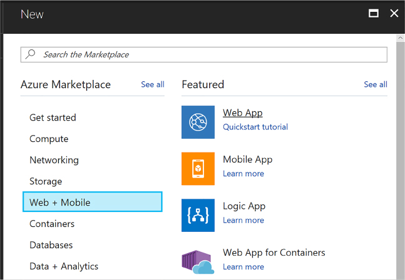This screenshot has height=280, width=405.
Task: Click the vertical scrollbar track
Action: pos(401,161)
